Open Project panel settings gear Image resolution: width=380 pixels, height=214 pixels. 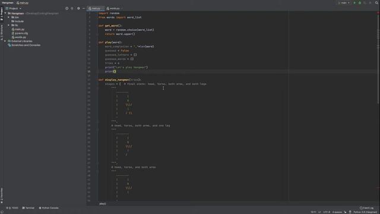78,8
